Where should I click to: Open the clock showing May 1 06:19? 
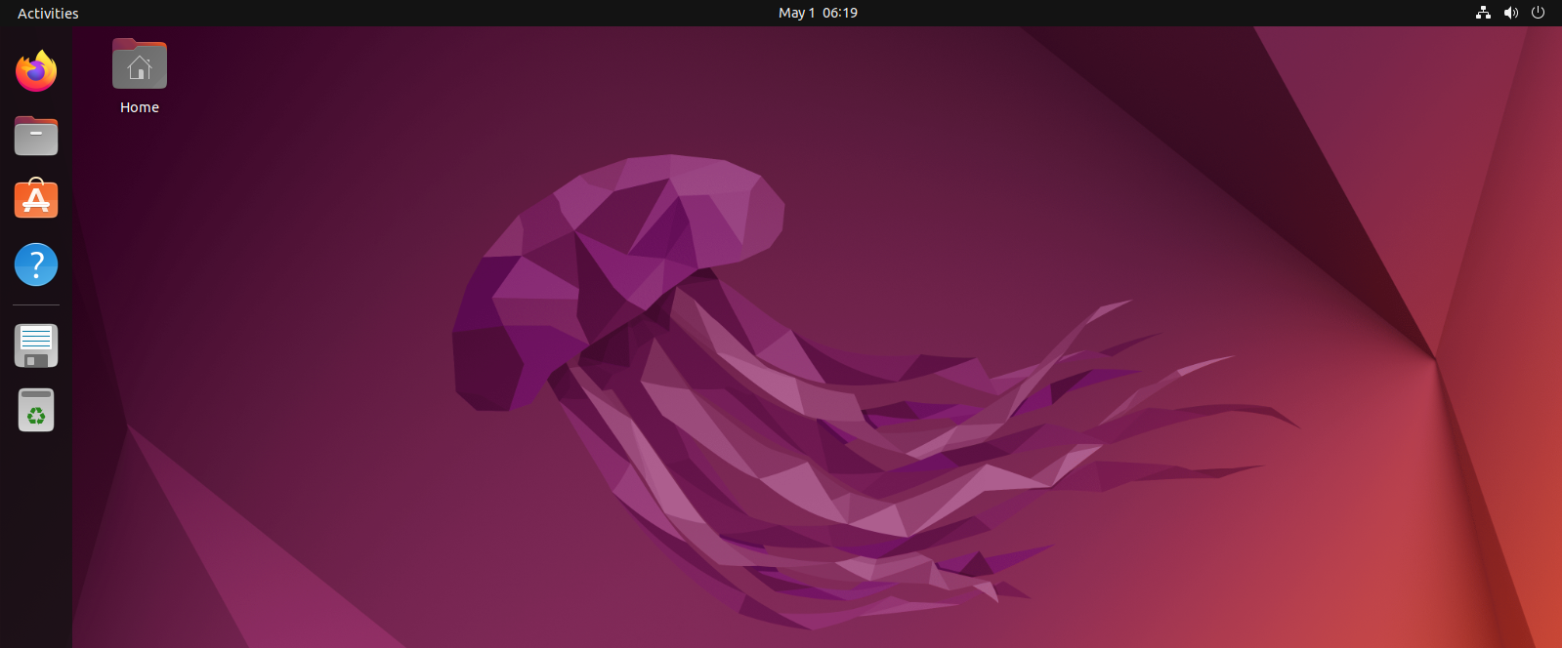click(x=818, y=13)
